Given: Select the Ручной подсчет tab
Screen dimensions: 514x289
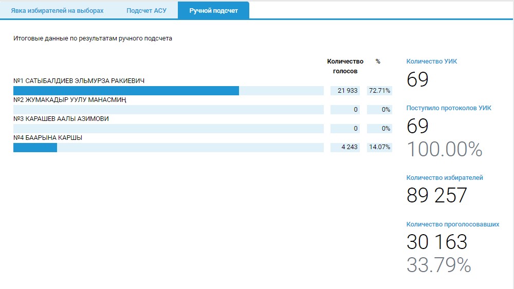Looking at the screenshot, I should [x=213, y=11].
